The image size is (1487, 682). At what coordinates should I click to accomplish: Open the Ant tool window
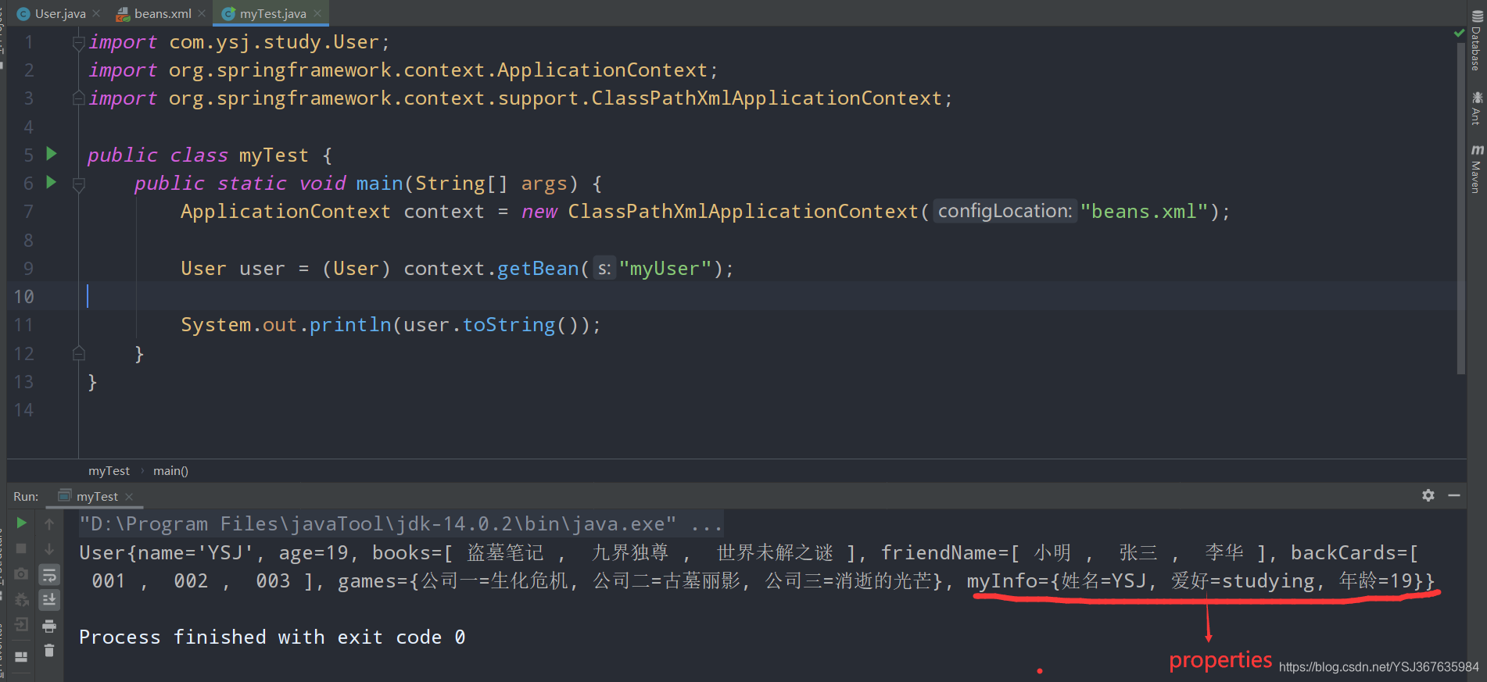1476,109
